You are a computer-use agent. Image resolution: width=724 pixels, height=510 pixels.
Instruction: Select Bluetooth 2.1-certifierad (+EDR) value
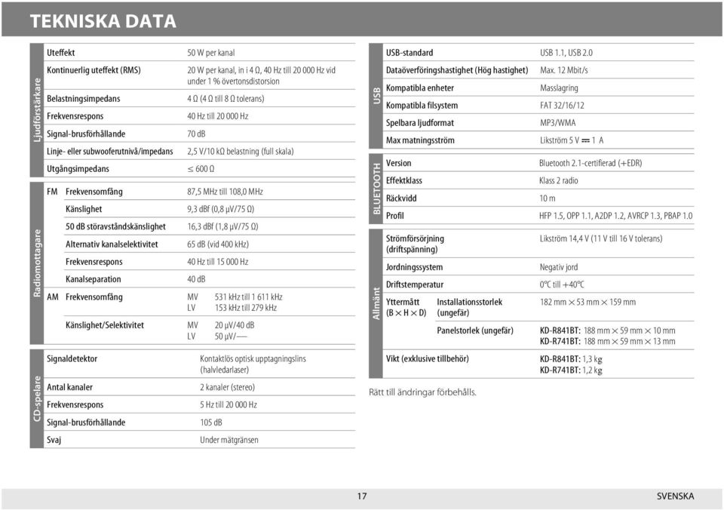[x=591, y=163]
